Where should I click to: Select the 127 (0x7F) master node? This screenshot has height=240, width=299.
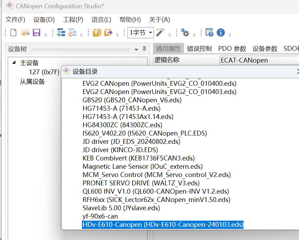(44, 72)
